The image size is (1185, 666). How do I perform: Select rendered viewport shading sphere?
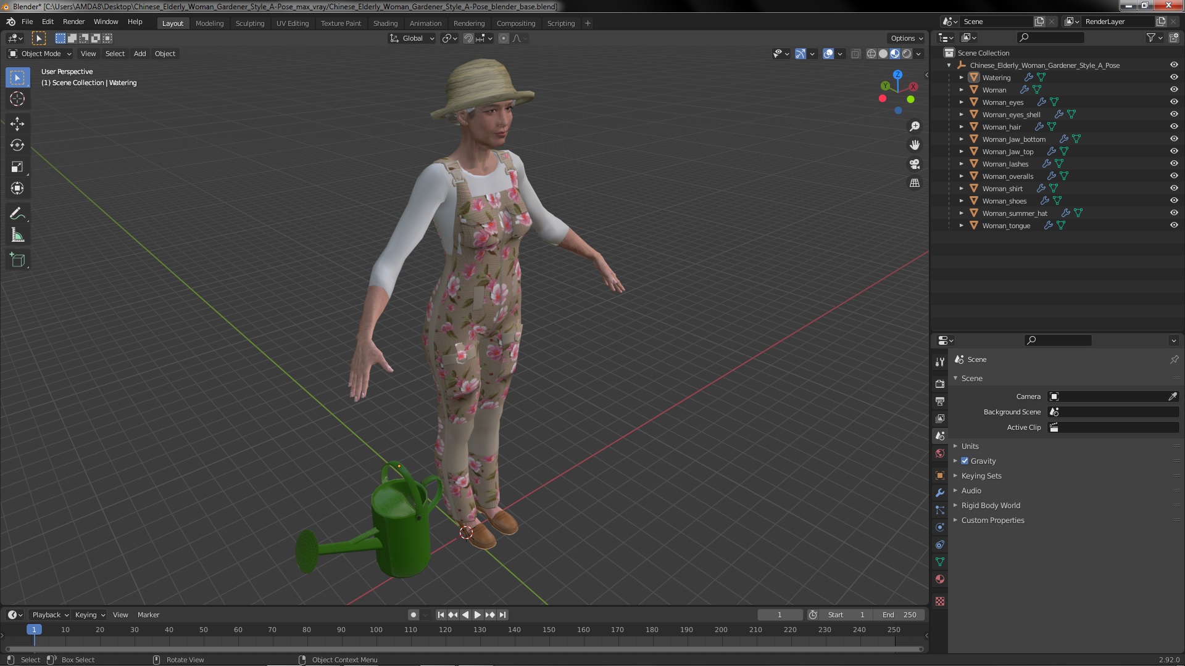click(907, 54)
